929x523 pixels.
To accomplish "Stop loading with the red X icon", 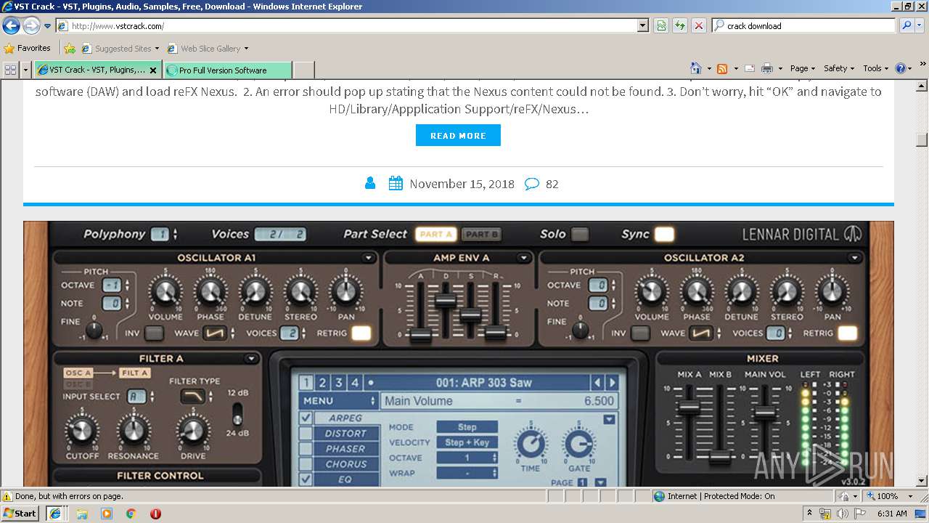I will (698, 25).
